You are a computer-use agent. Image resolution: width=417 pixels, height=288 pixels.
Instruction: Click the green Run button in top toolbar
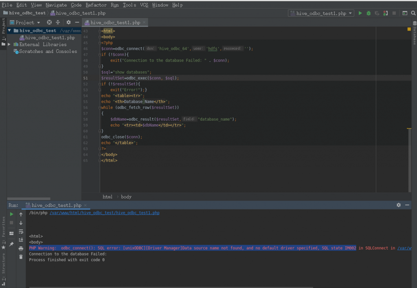360,13
